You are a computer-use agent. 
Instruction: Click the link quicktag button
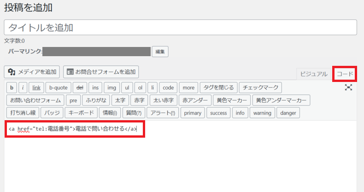tap(36, 87)
